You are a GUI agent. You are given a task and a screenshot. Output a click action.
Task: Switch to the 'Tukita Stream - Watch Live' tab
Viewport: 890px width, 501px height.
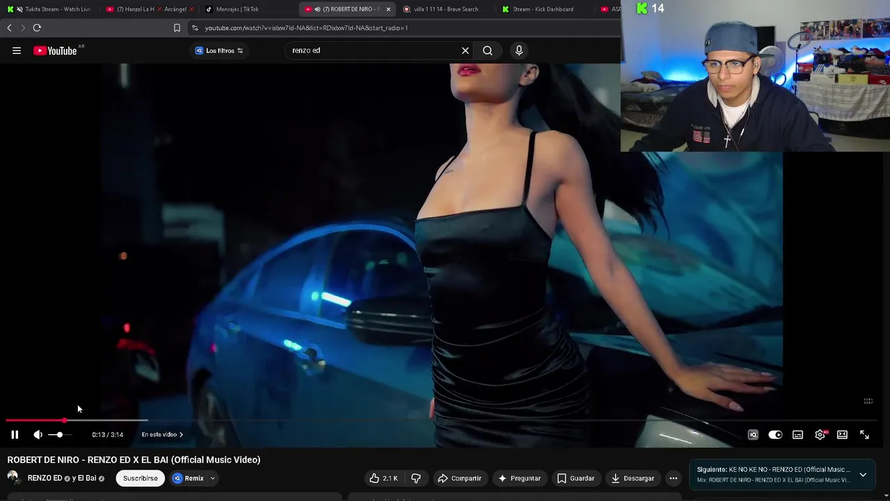50,9
